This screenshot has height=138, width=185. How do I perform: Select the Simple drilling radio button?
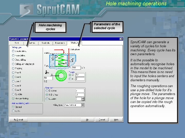tap(13, 51)
